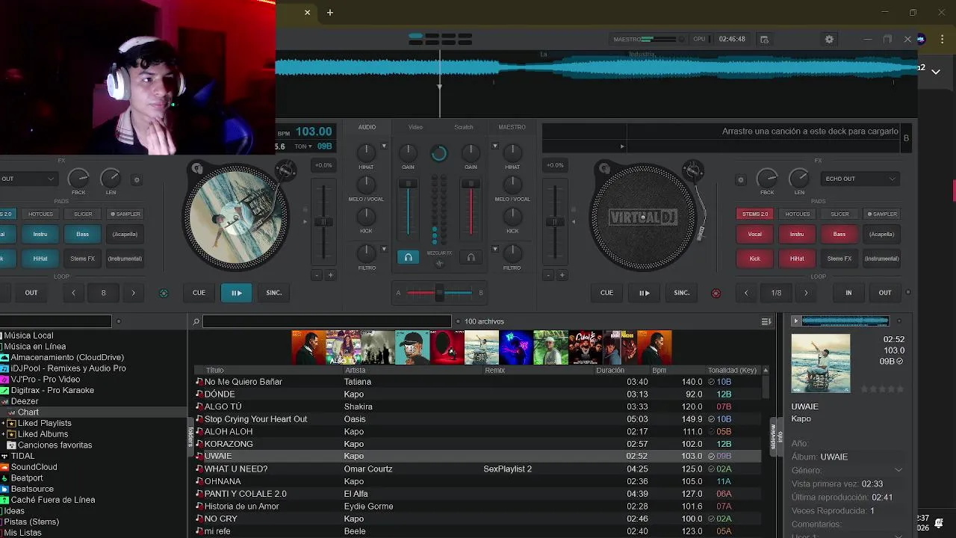
Task: Click the Shakira ALGO TÚ cover thumbnail
Action: coord(344,347)
